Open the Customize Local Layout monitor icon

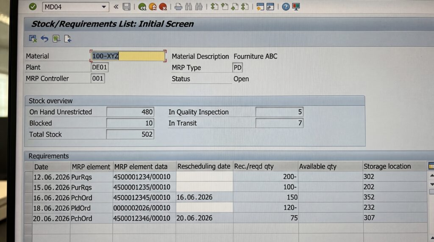[x=296, y=7]
